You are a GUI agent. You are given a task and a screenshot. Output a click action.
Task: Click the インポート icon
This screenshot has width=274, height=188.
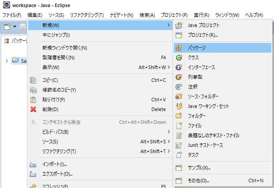pos(33,165)
